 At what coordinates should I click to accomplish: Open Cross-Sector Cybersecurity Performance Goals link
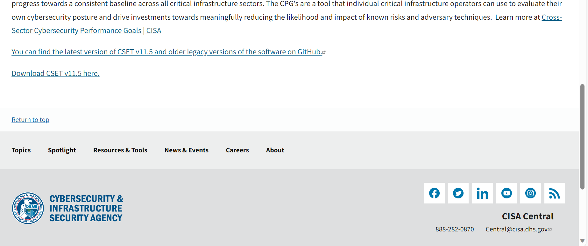(x=86, y=30)
